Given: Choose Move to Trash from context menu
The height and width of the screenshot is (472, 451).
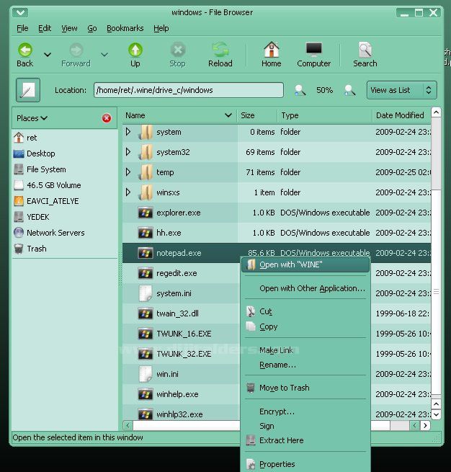Looking at the screenshot, I should [284, 388].
